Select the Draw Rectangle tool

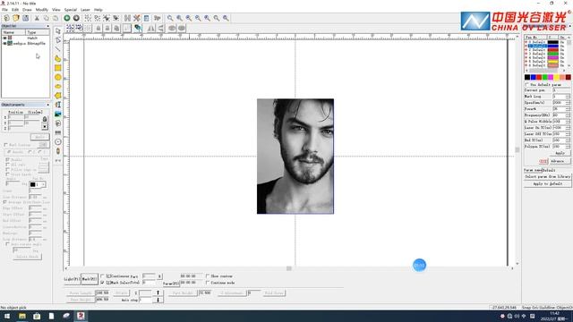click(57, 68)
